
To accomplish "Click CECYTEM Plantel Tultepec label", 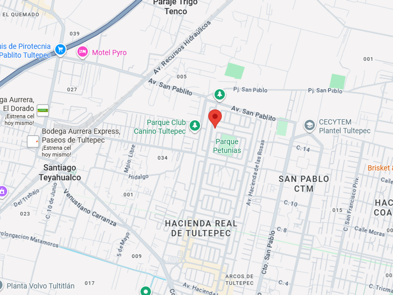I will coord(344,126).
